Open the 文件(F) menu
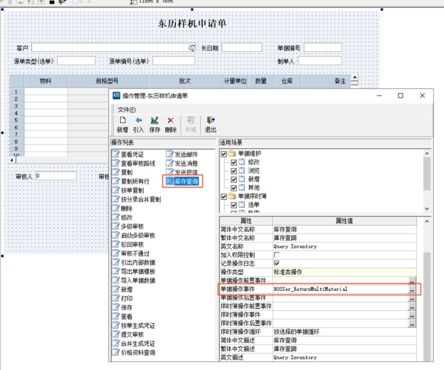This screenshot has height=370, width=444. (x=126, y=110)
